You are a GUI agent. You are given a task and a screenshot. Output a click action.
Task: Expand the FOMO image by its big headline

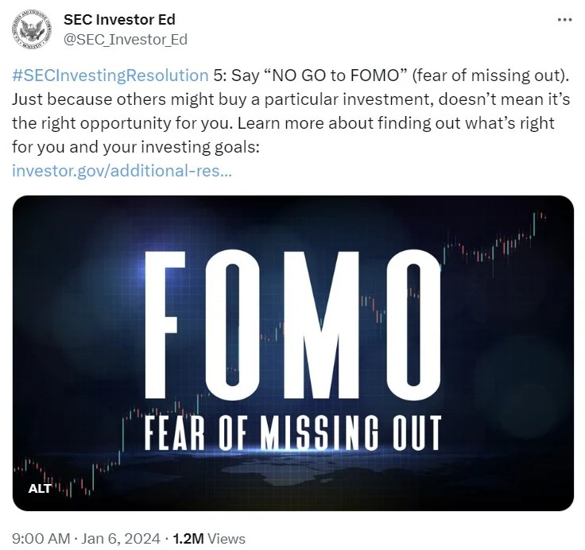click(x=292, y=324)
